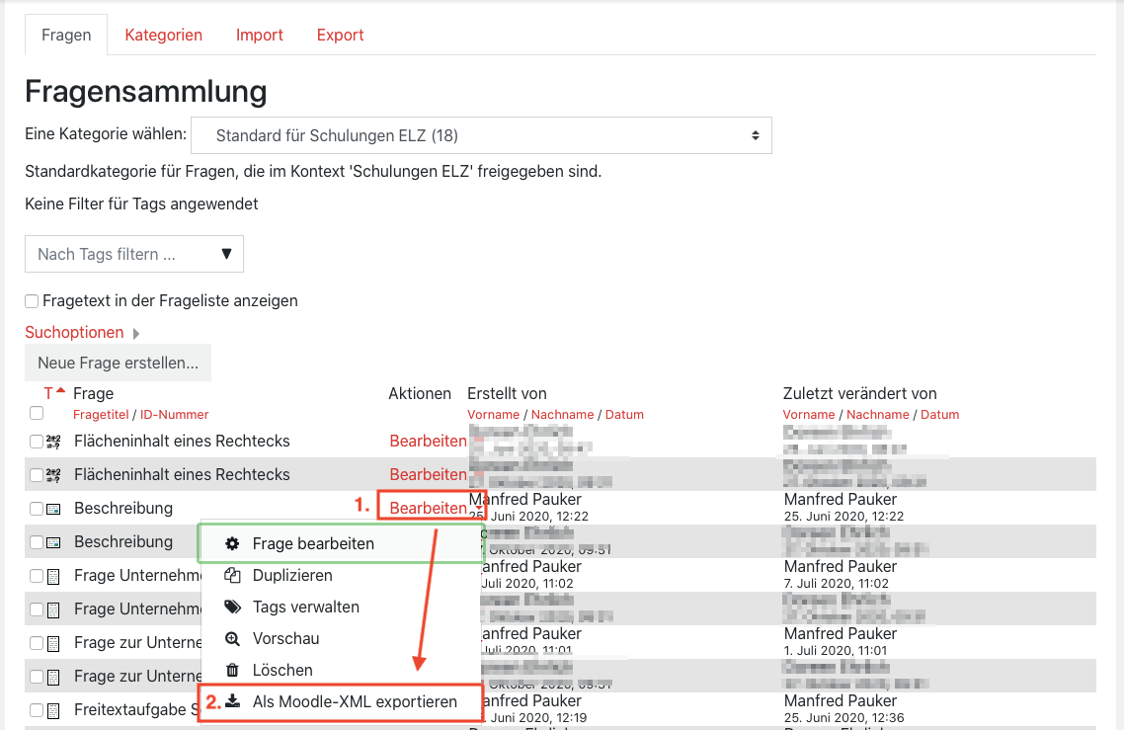Click question type icon of Freitextaufgabe row
Viewport: 1124px width, 730px height.
point(53,710)
